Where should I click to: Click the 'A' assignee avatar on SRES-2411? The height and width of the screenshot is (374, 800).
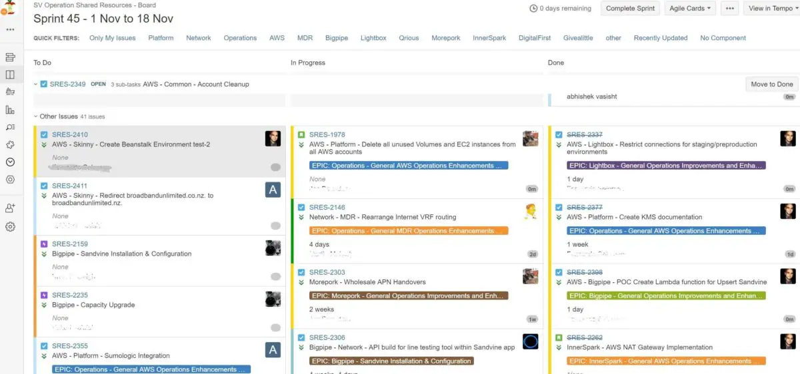273,190
